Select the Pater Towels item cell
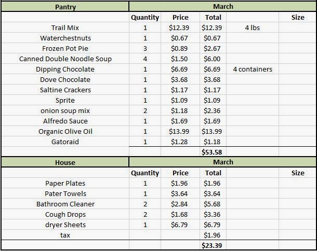This screenshot has height=251, width=317. (x=65, y=193)
